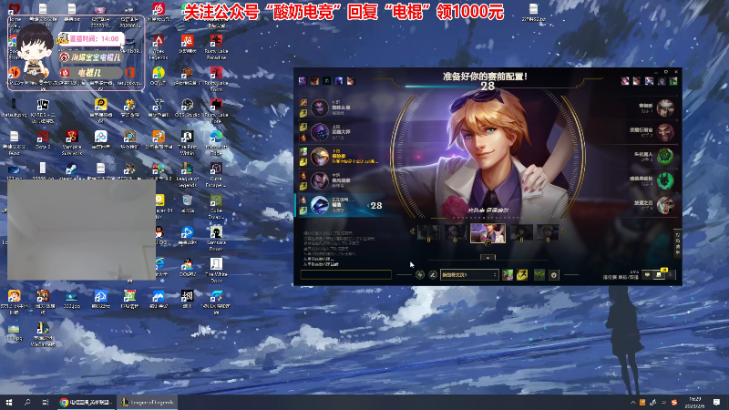Select the last skin thumbnail on right

tap(548, 232)
